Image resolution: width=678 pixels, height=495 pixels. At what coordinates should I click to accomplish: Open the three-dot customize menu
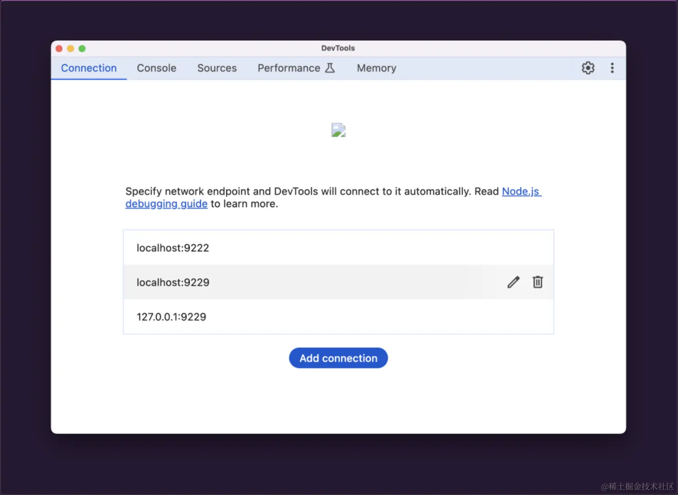pos(612,68)
